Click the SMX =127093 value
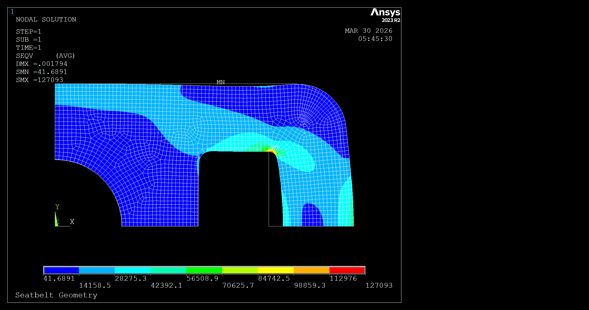Image resolution: width=589 pixels, height=310 pixels. point(39,80)
